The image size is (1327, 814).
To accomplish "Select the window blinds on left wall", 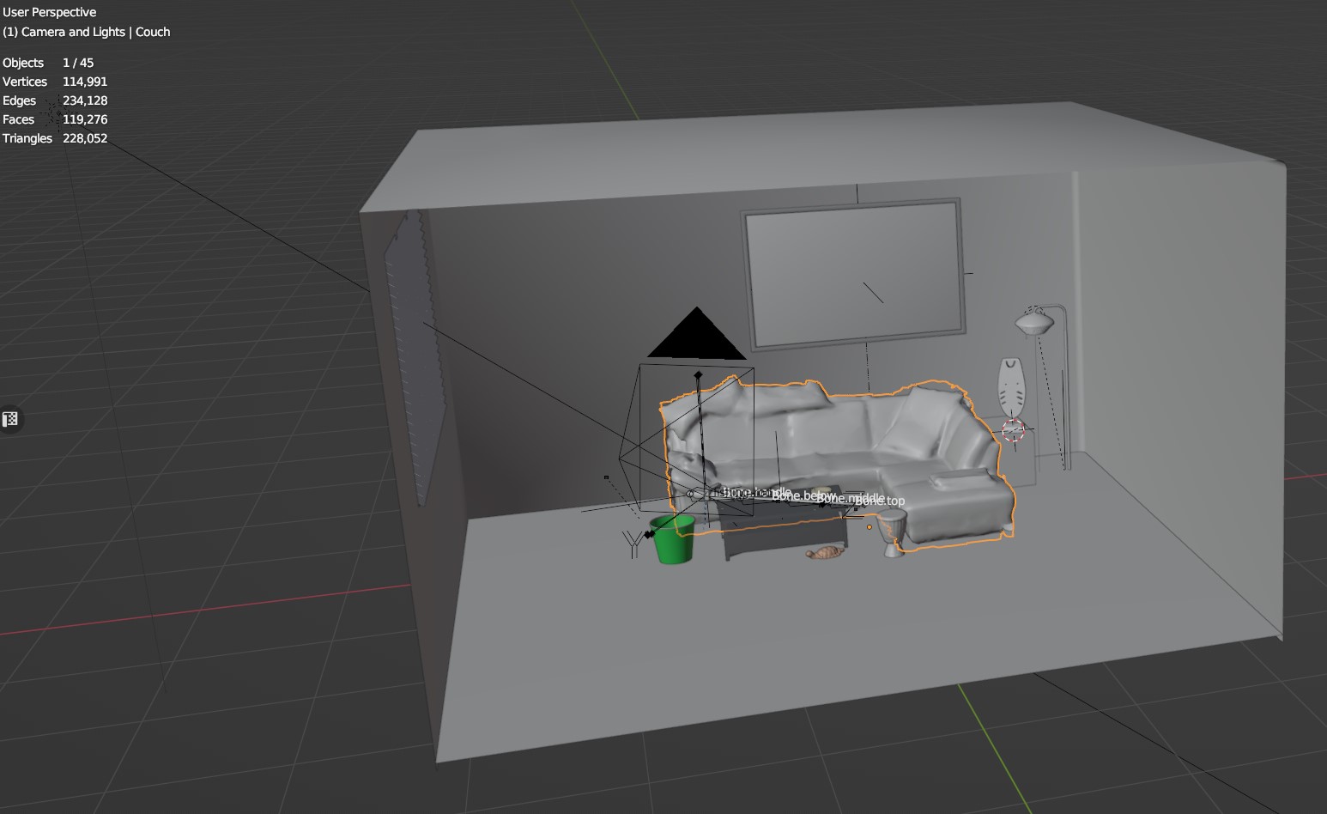I will coord(416,361).
